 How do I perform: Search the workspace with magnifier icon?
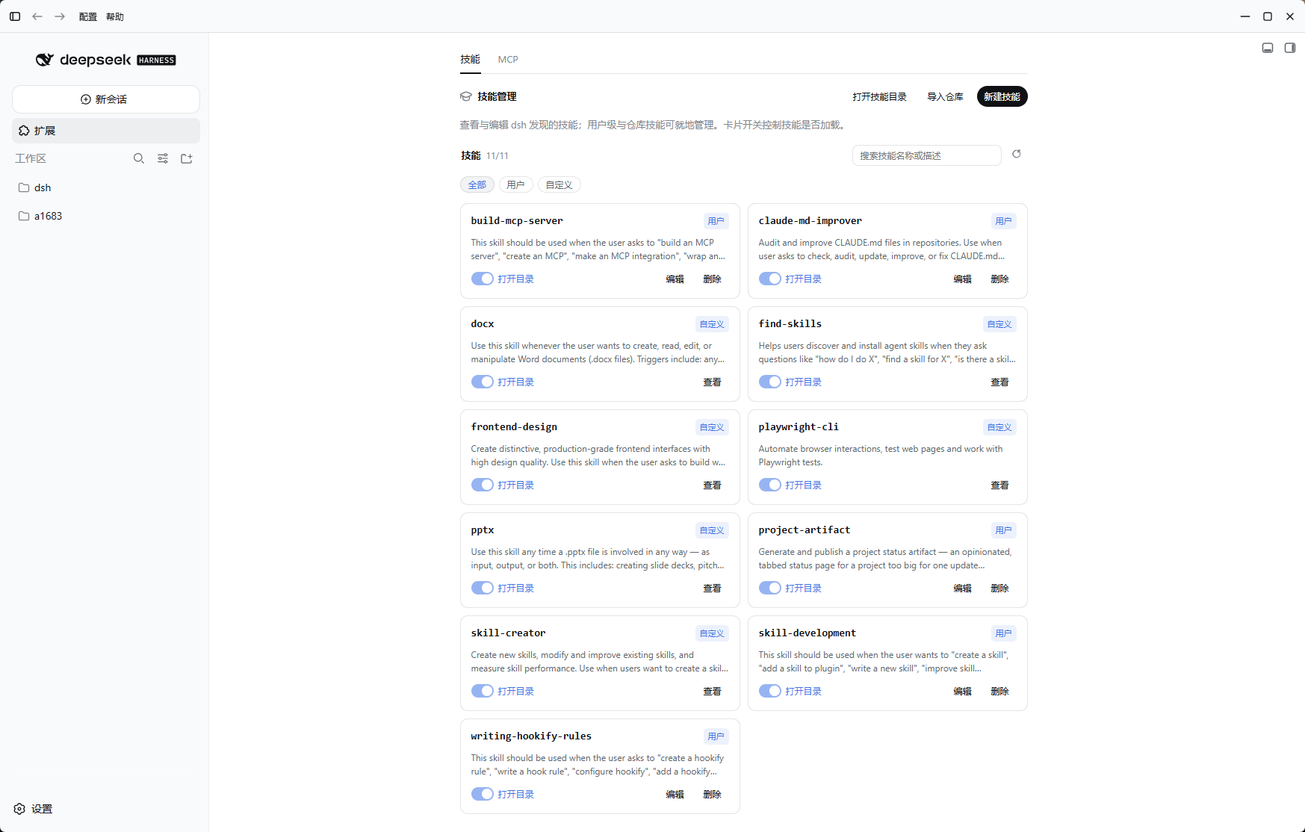[x=139, y=158]
